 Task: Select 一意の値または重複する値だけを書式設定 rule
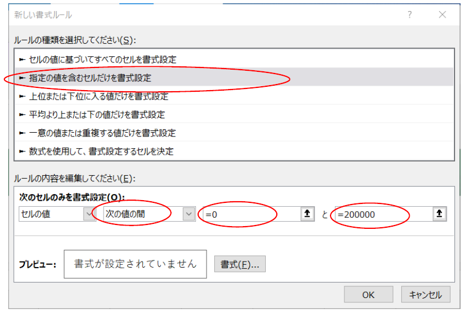pyautogui.click(x=102, y=133)
